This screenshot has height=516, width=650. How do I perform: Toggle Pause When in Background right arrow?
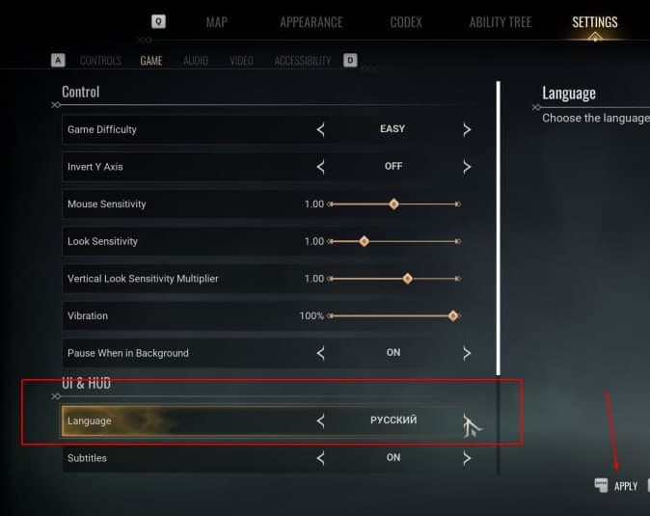[x=467, y=353]
